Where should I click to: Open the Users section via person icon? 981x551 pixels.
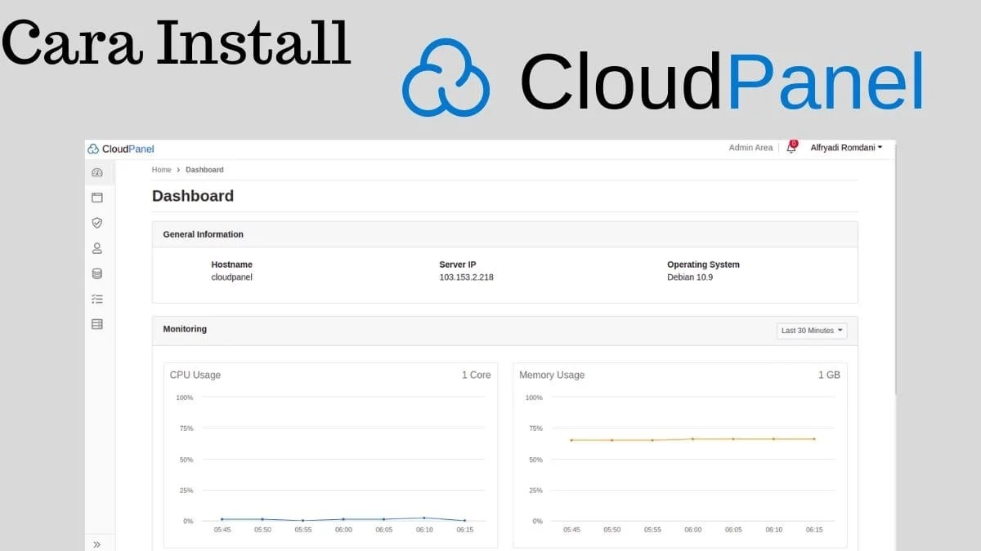point(97,248)
